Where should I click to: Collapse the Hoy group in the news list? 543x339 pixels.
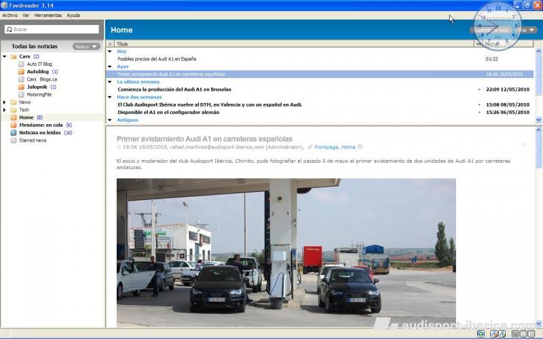tap(110, 52)
